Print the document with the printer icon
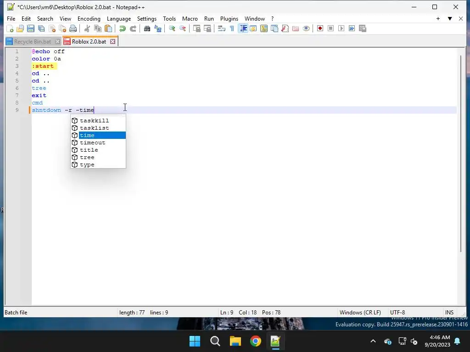 73,28
